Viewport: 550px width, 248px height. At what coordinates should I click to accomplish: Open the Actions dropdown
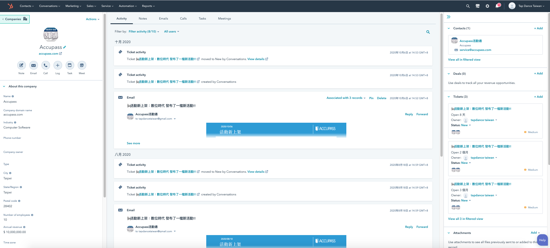[x=93, y=19]
